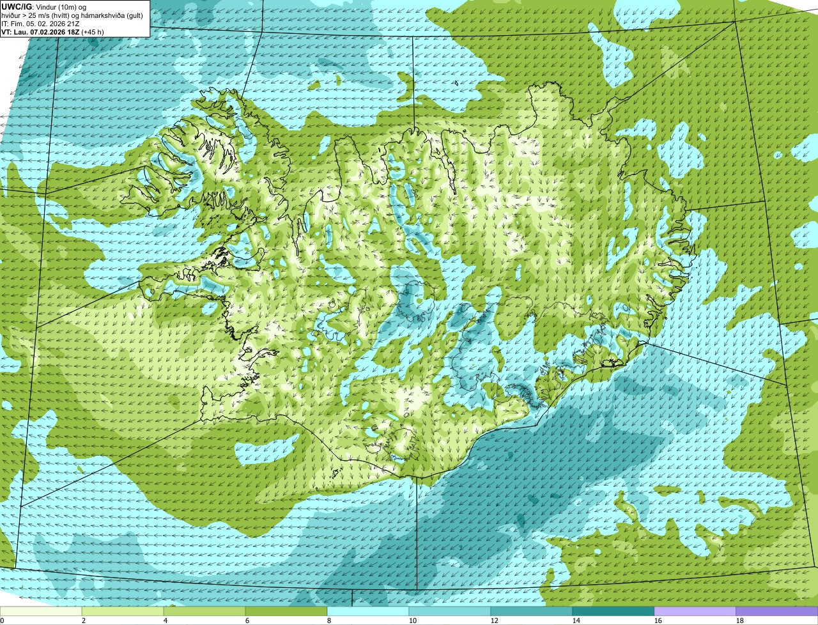Click the 16–18 m/s light lavender legend swatch
Screen dimensions: 818x625
coord(695,612)
